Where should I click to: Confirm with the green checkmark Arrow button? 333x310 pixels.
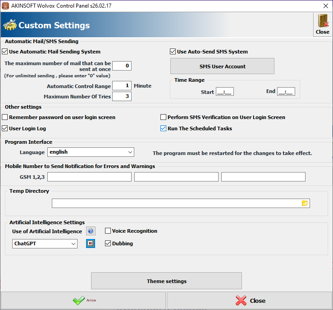(x=83, y=300)
